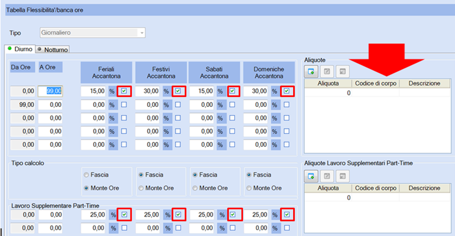Edit selected Aliquote Lavoro Supplementari Part-Time entry
455x236 pixels.
[327, 176]
